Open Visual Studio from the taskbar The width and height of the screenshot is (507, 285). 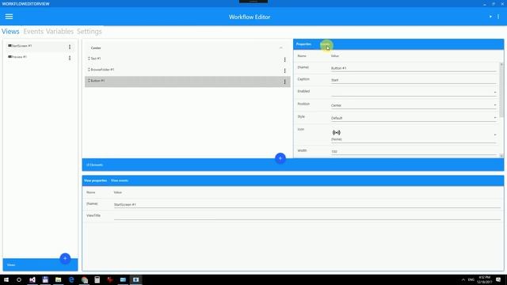tap(32, 279)
